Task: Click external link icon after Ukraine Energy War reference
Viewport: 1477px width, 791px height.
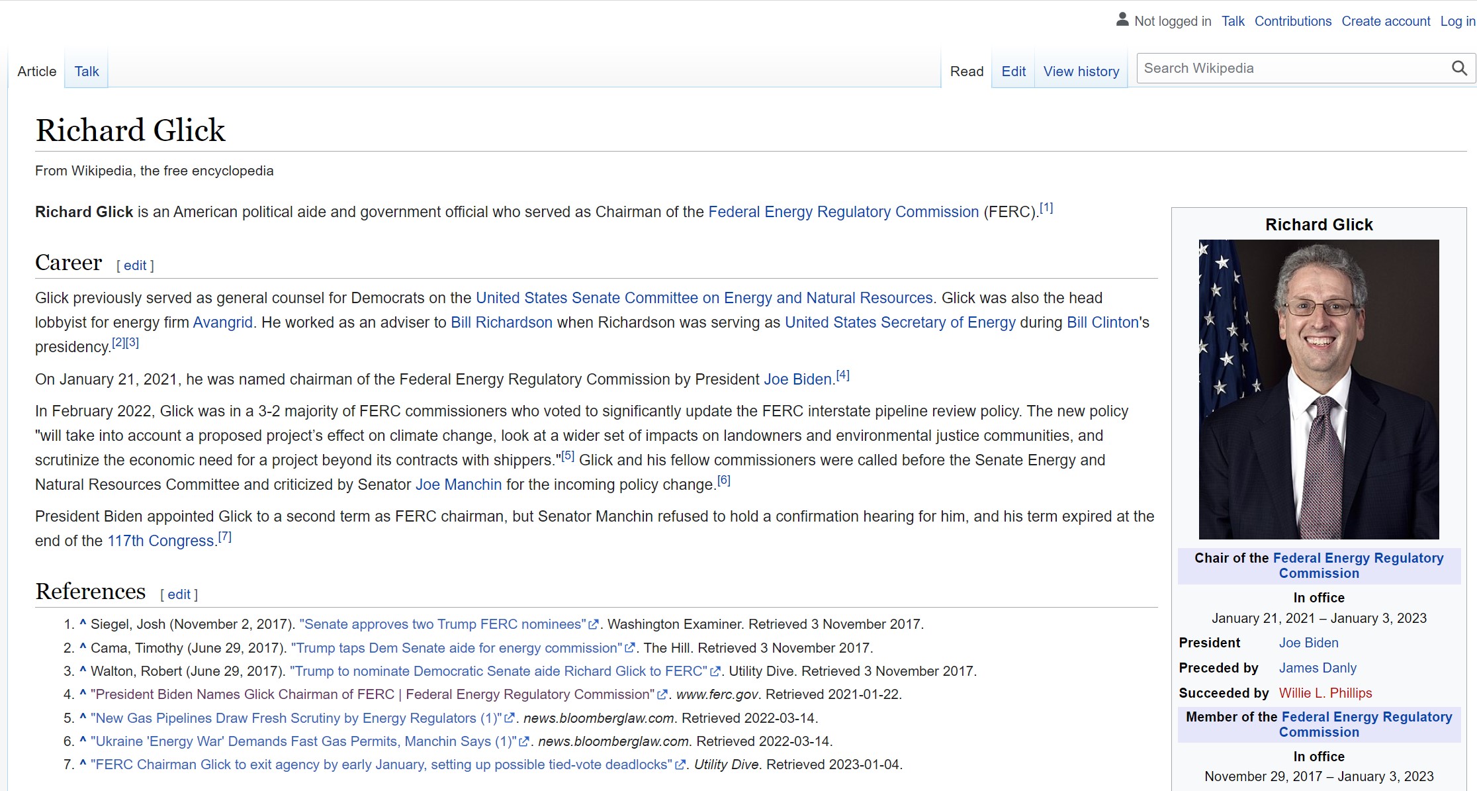Action: click(x=524, y=741)
